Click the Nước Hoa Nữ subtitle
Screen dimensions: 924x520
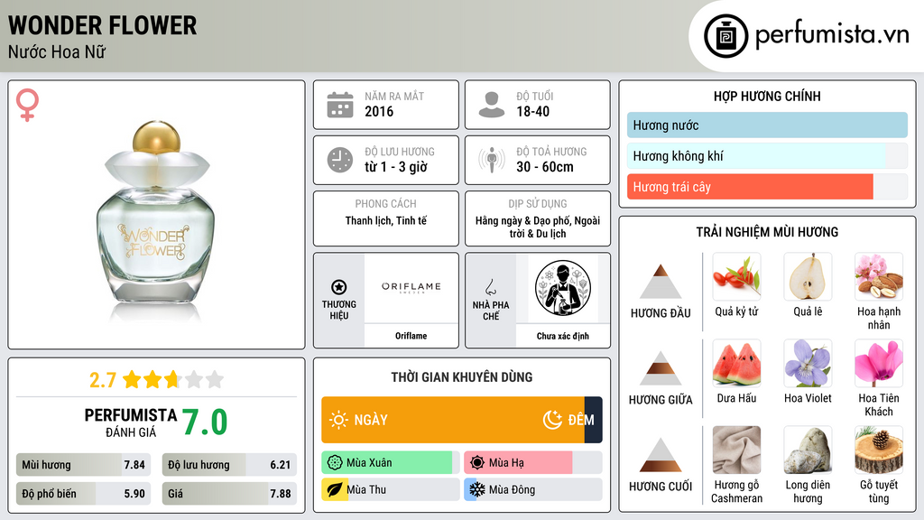pos(57,51)
